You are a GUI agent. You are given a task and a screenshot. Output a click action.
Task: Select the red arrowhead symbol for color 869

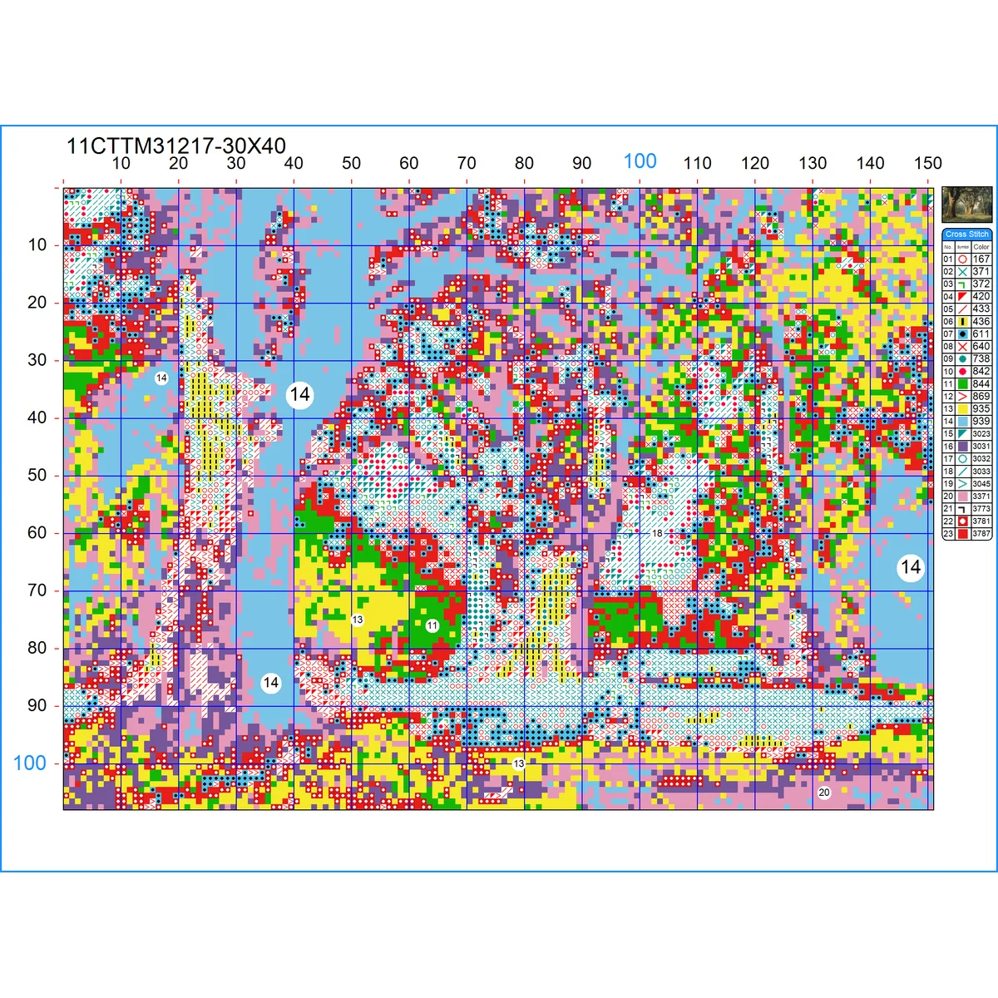[962, 397]
